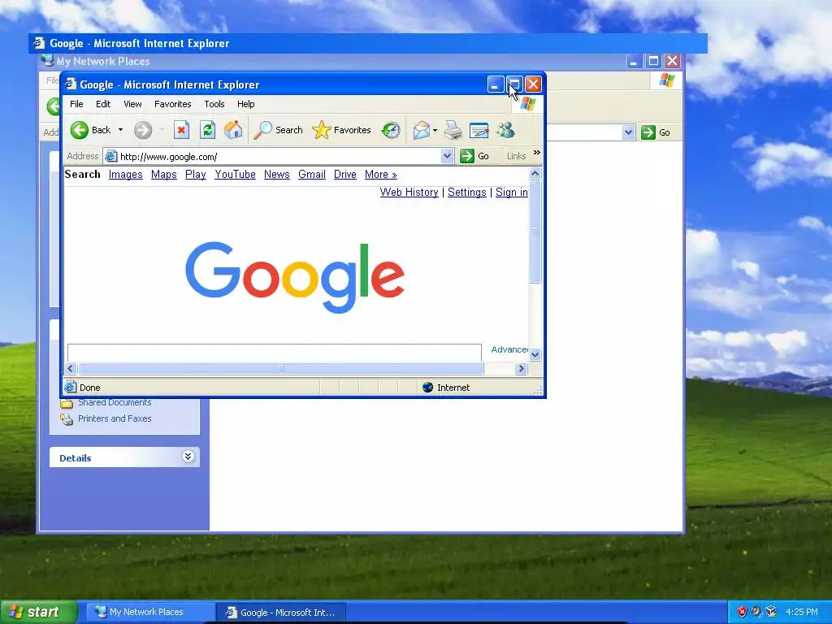Click the Printers and Faxes text link
Screen dimensions: 832x624
pos(115,418)
